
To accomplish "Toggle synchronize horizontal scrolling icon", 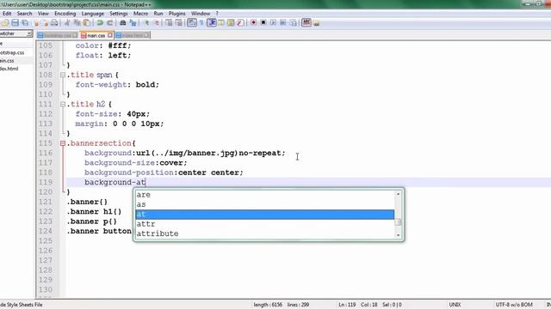I will [179, 23].
